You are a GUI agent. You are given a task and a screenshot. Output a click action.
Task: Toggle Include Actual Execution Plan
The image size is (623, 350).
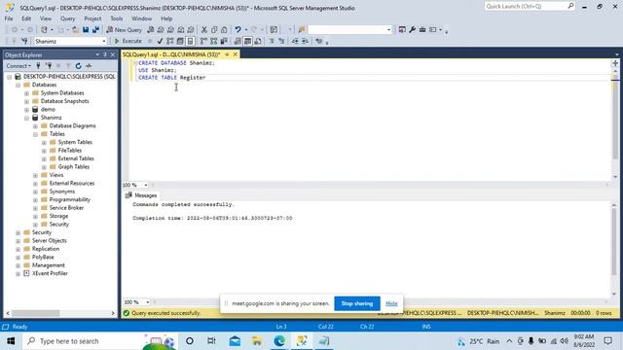pos(203,41)
